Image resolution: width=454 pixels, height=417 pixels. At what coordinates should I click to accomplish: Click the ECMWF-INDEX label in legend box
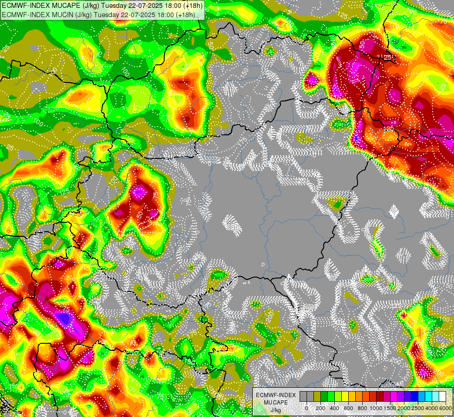click(x=276, y=395)
